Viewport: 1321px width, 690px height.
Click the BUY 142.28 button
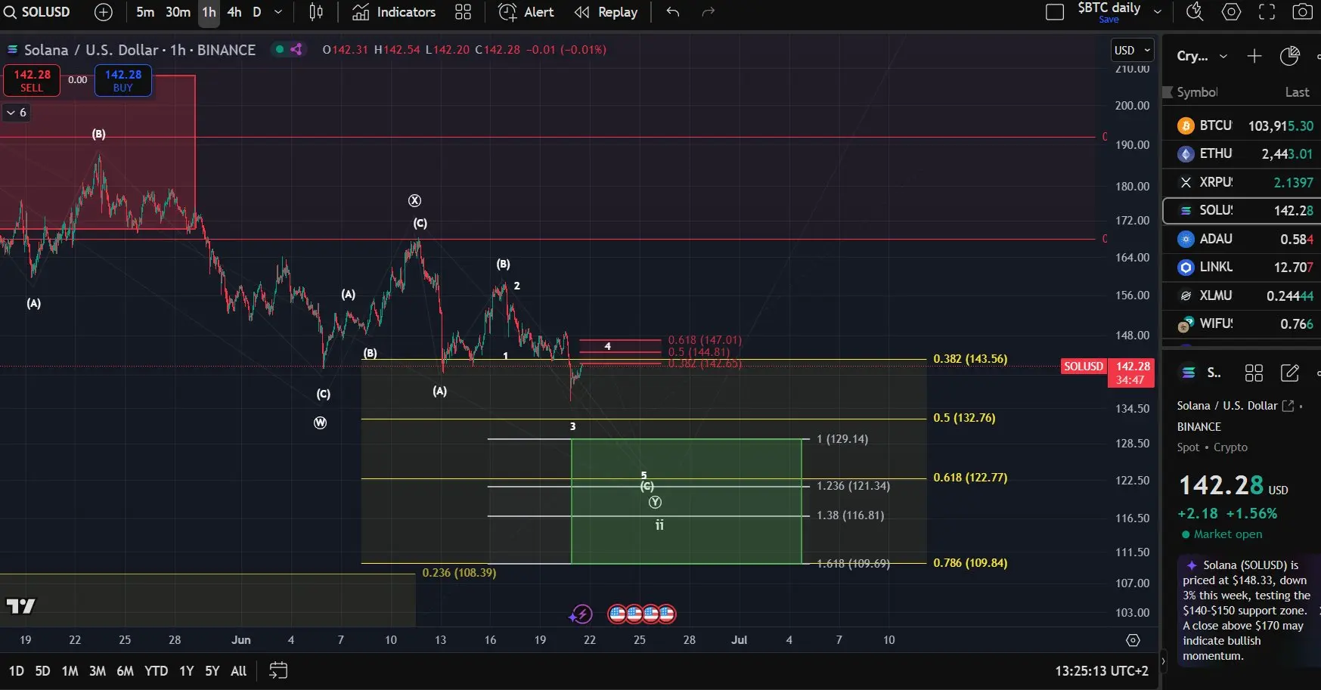123,80
